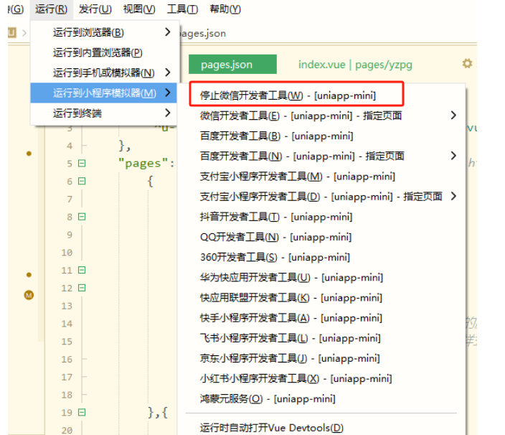Viewport: 505px width, 435px height.
Task: Open the 帮助(Y) menu
Action: tap(225, 9)
